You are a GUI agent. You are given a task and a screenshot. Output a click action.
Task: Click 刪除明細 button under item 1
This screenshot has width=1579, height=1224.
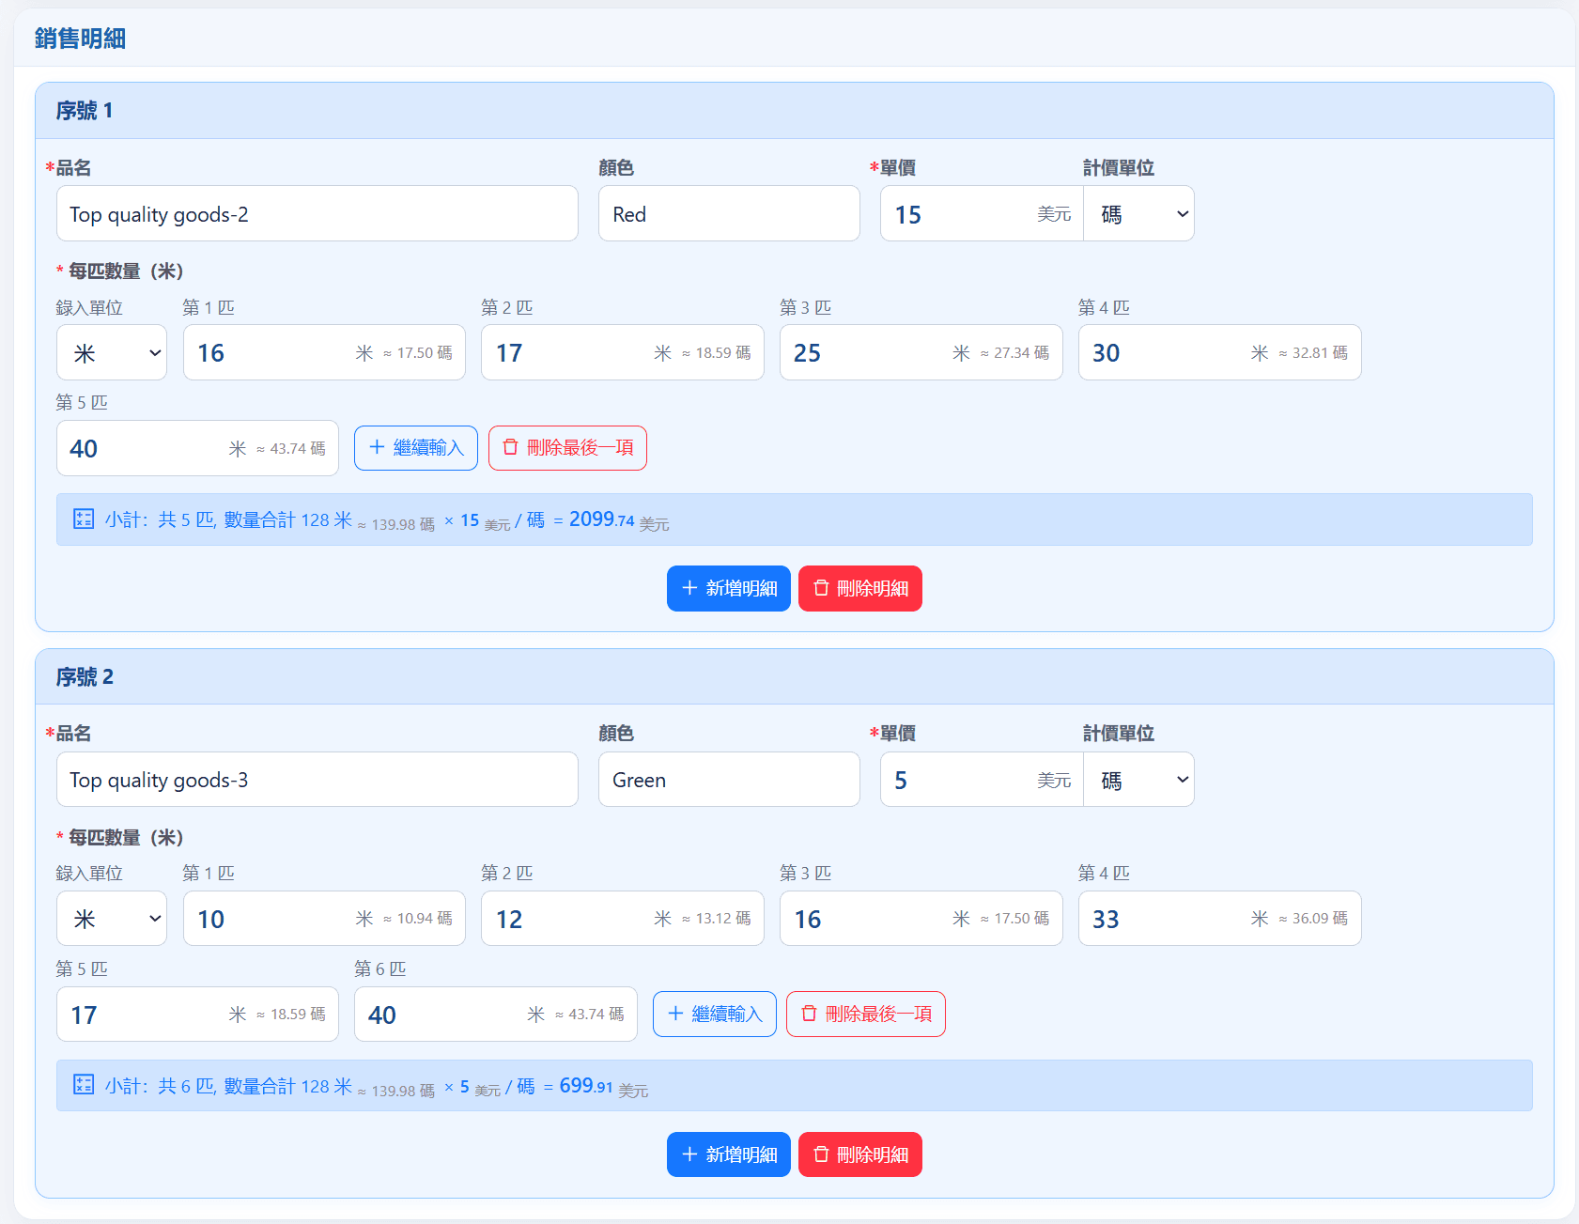tap(860, 588)
